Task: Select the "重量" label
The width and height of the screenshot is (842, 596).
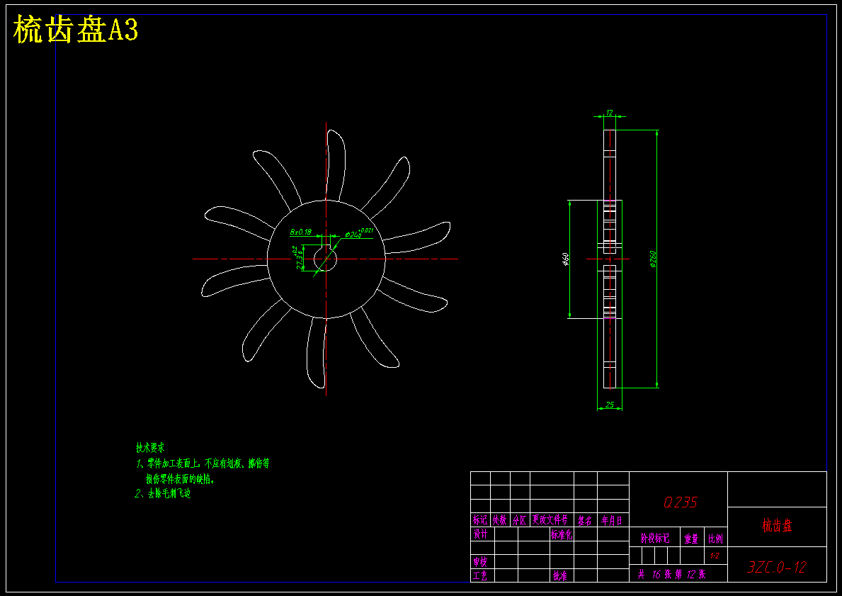Action: pyautogui.click(x=691, y=538)
